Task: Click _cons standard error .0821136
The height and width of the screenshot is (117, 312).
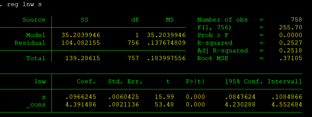Action: (x=123, y=104)
